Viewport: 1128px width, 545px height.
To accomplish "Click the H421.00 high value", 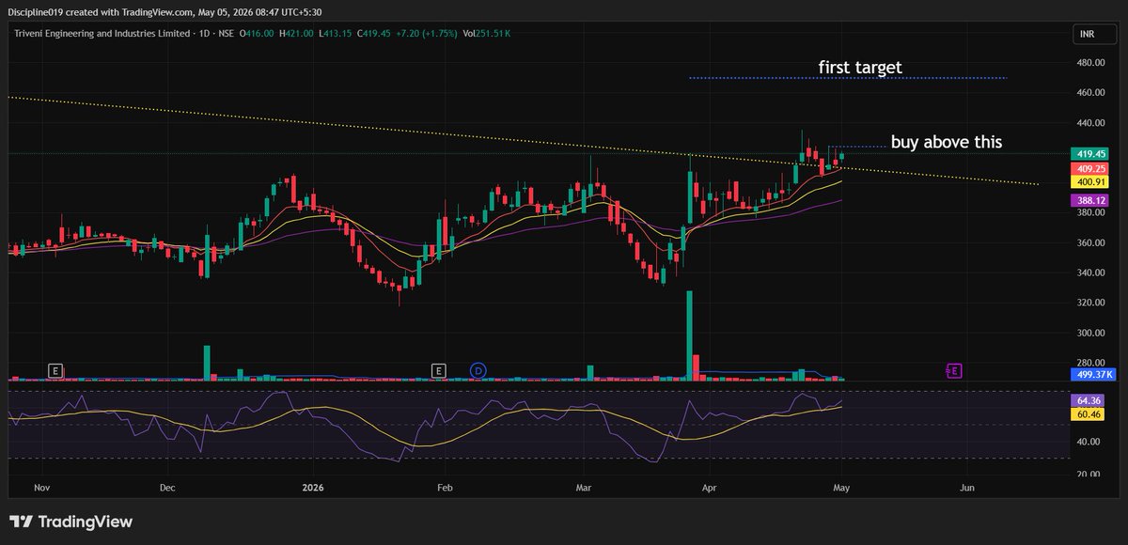I will [296, 34].
